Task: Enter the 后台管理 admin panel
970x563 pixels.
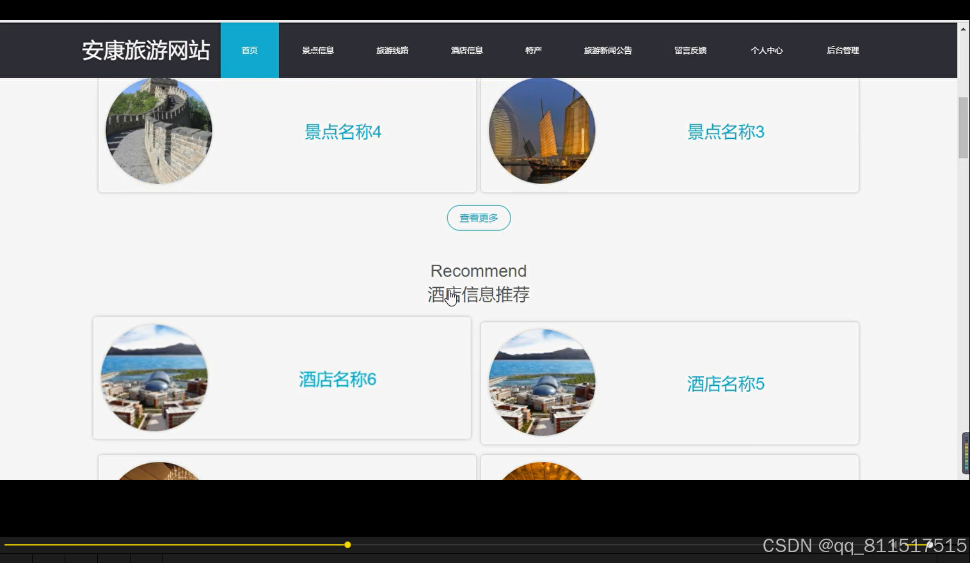Action: coord(843,50)
